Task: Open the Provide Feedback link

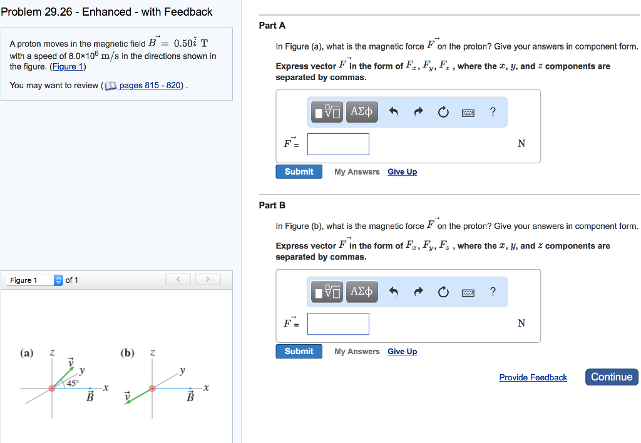Action: (x=533, y=377)
